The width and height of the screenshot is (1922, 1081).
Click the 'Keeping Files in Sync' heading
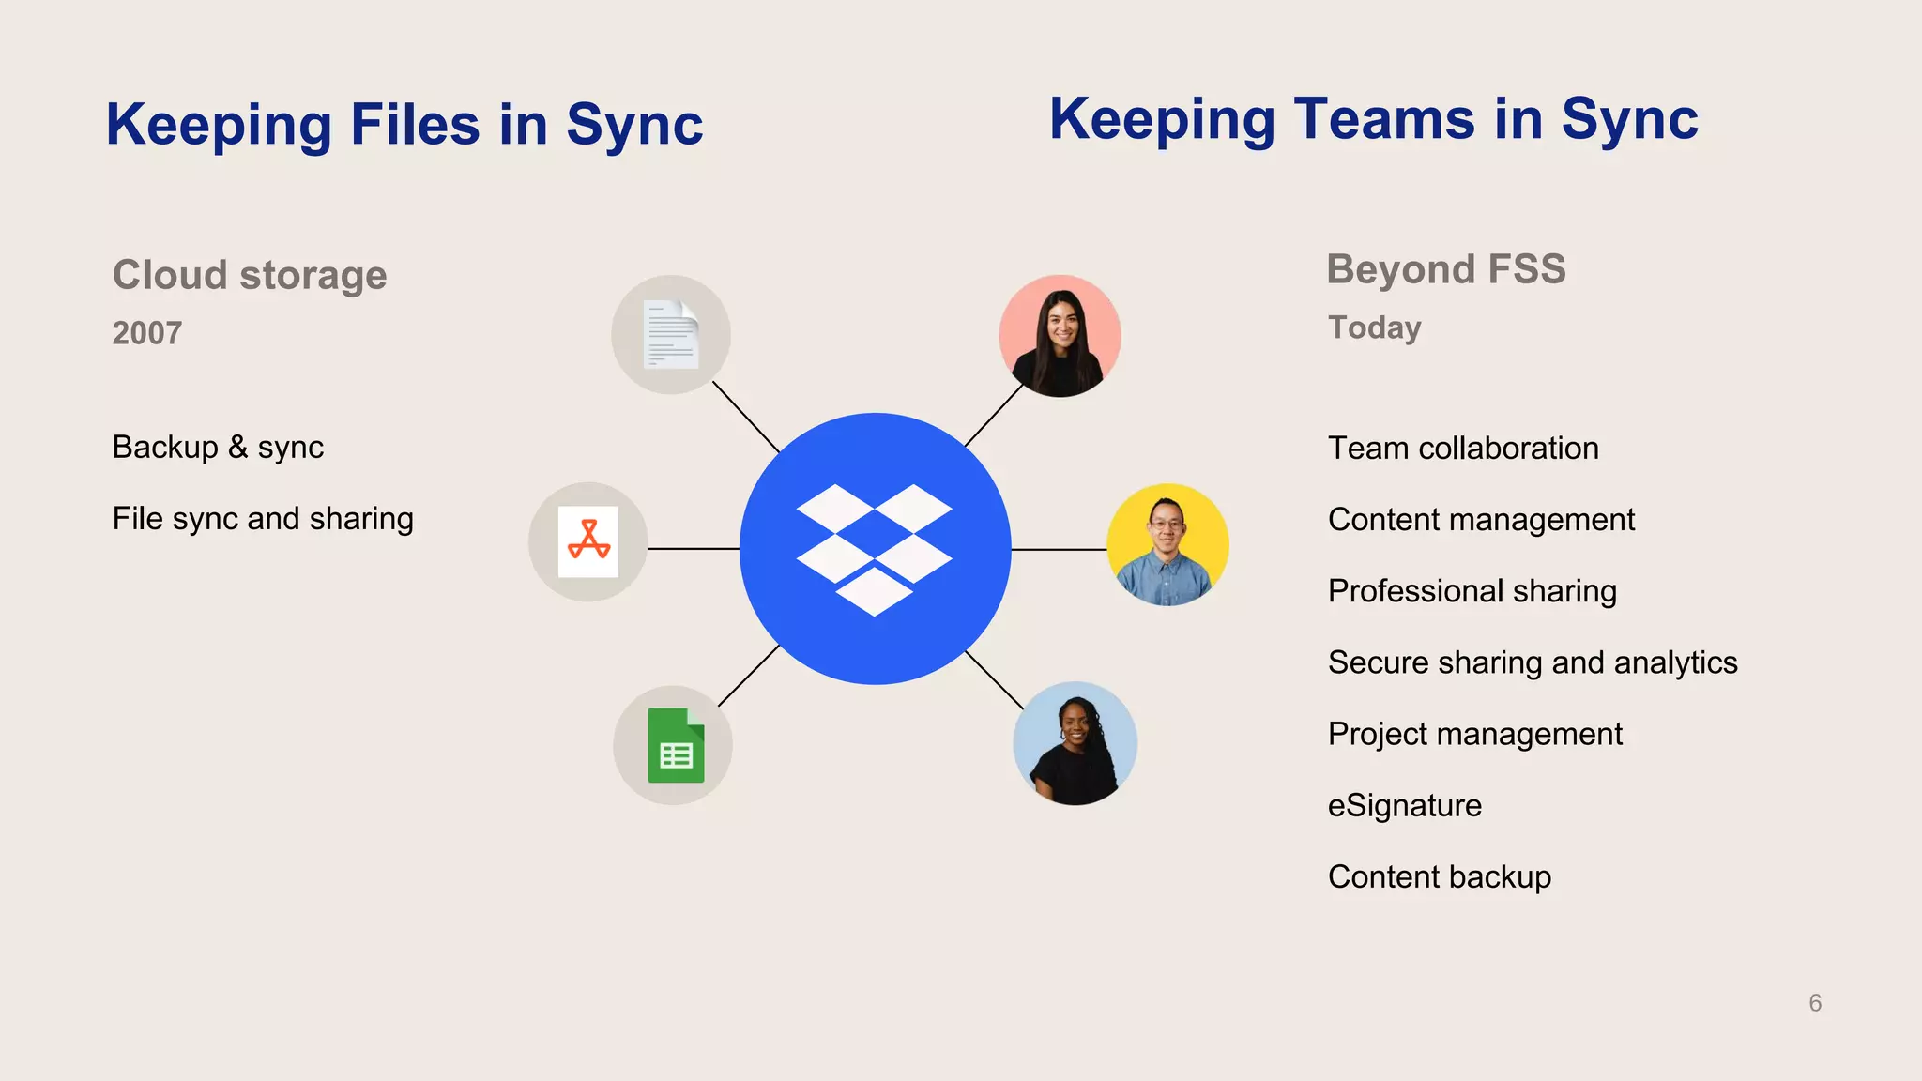pyautogui.click(x=404, y=124)
